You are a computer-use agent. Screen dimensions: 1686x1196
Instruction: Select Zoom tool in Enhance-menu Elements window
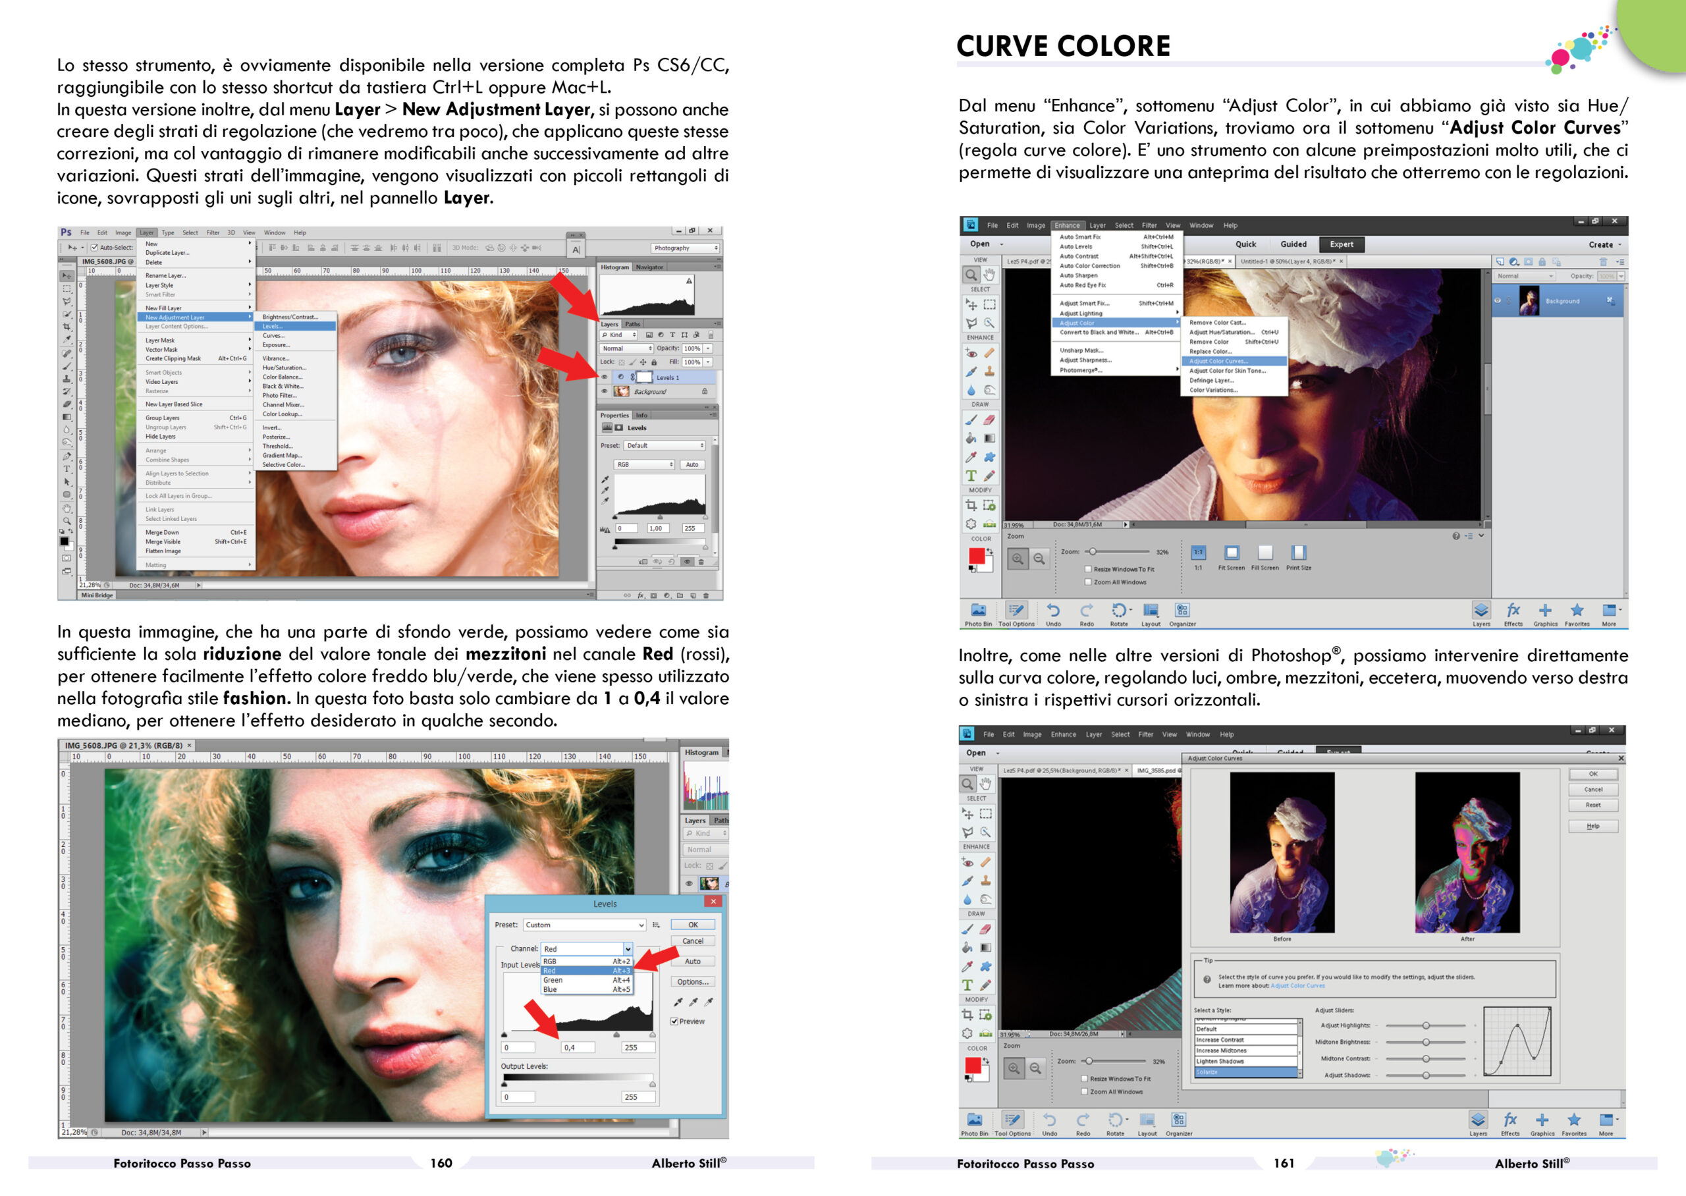(x=972, y=275)
